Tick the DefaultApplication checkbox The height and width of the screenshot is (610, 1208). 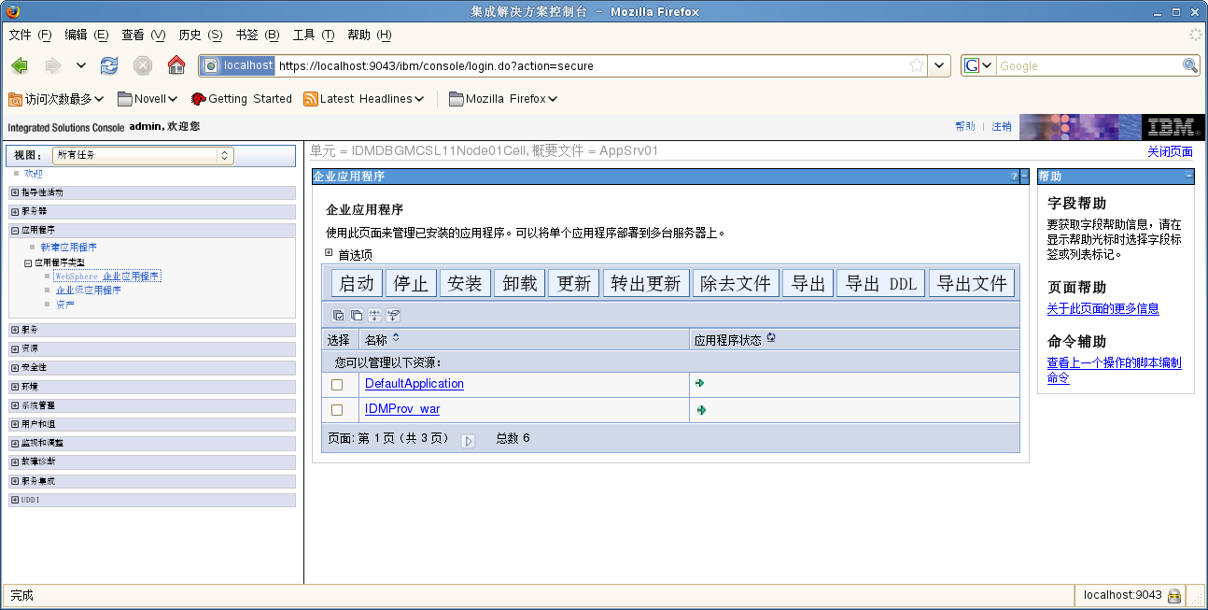coord(337,384)
